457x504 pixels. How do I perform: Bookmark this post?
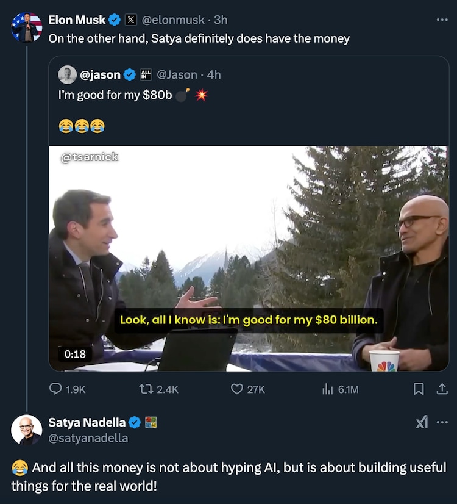click(419, 389)
